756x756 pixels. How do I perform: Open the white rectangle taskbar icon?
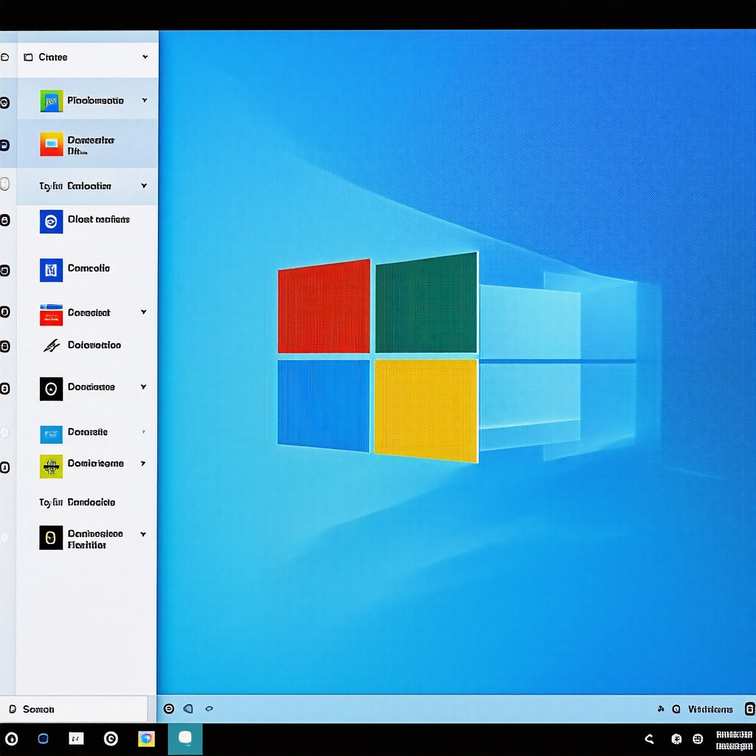76,738
